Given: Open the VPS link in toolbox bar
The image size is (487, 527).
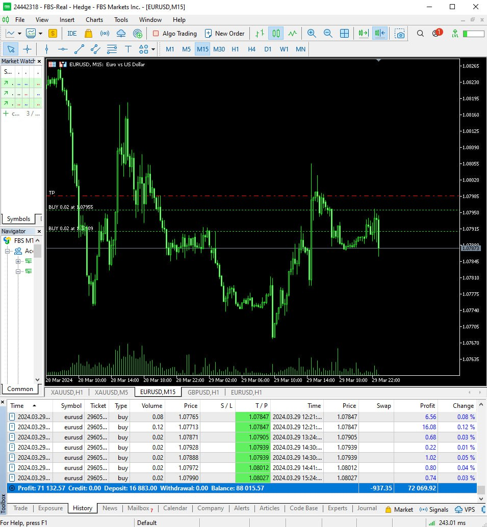Looking at the screenshot, I should (x=465, y=510).
